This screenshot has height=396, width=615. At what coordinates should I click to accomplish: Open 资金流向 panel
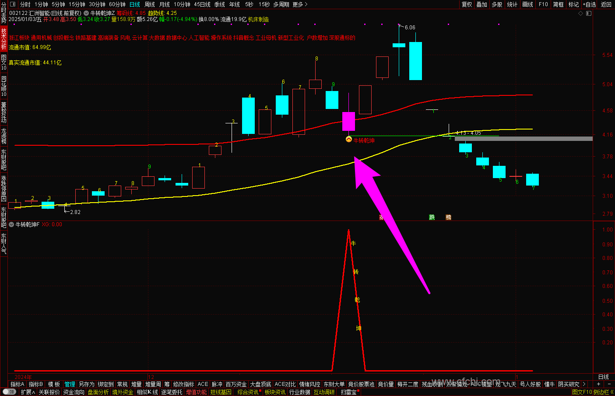click(74, 392)
